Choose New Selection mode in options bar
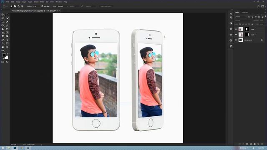The width and height of the screenshot is (267, 150). (11, 6)
